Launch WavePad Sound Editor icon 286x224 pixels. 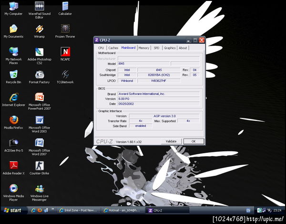(x=39, y=10)
